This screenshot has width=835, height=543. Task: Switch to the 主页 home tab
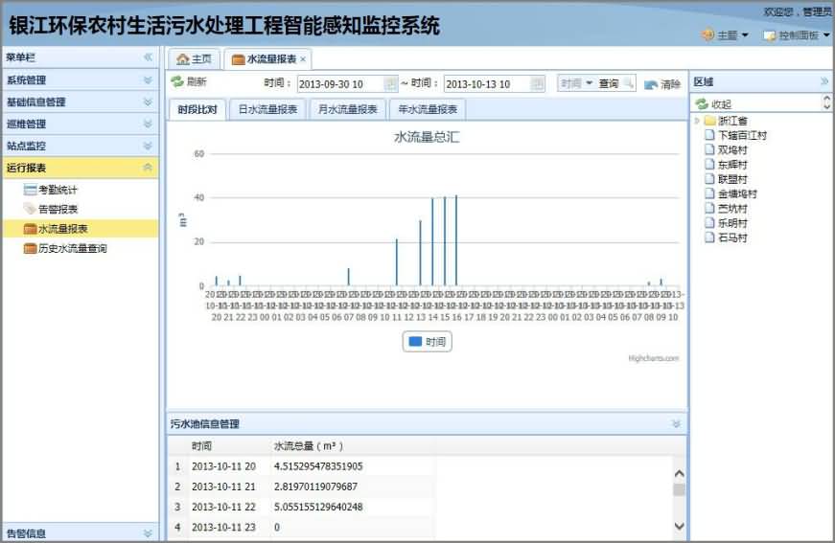coord(194,59)
